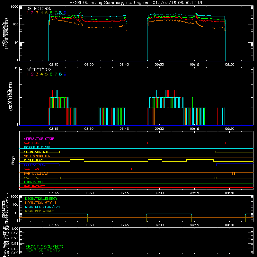Click cyan detector 8 in front segments legend
Screen dimensions: 257x257
click(60, 13)
